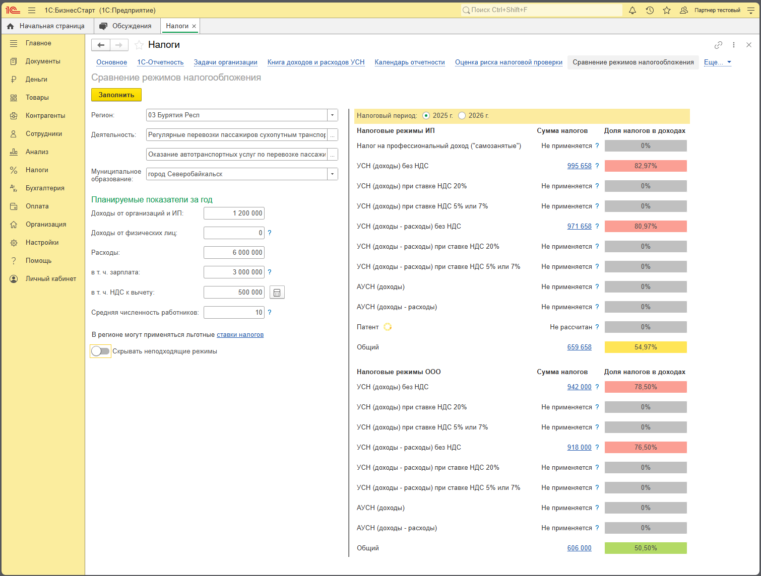Click the notifications bell icon
761x576 pixels.
632,10
